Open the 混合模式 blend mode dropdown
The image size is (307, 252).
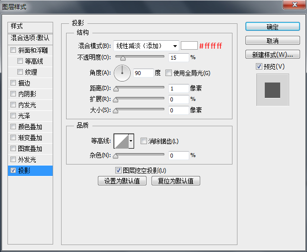tap(146, 46)
